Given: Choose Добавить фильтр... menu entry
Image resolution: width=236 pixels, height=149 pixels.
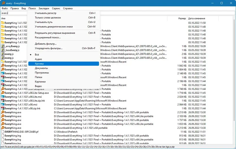Looking at the screenshot, I should (64, 44).
